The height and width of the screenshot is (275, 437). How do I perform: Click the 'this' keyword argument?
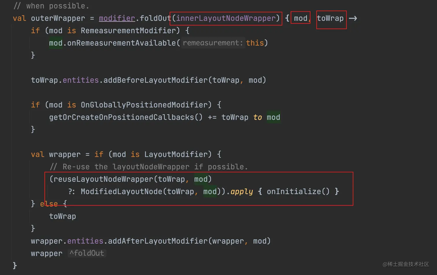pos(255,43)
